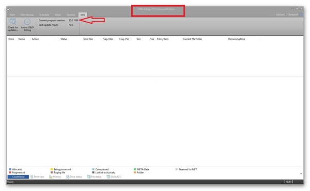The width and height of the screenshot is (310, 191).
Task: Click the Current program version label
Action: (52, 20)
